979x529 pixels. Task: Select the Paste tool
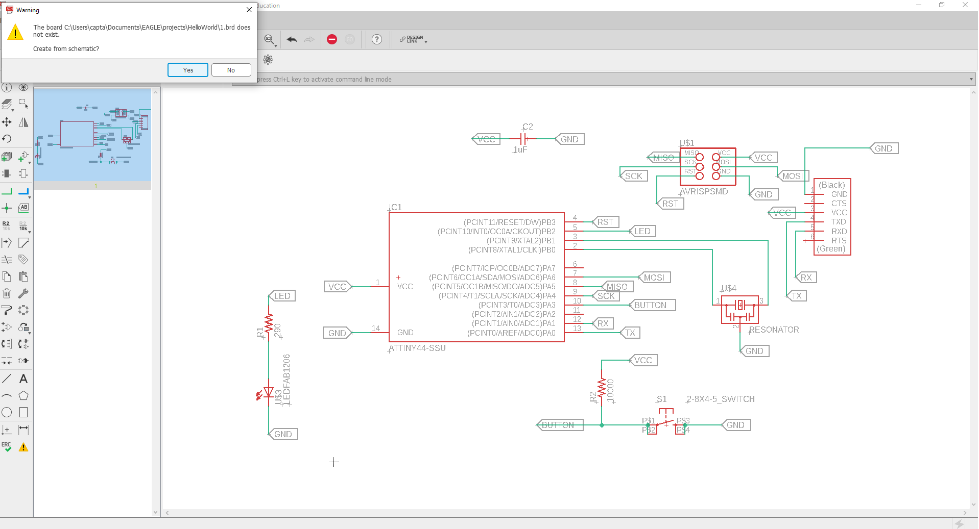pyautogui.click(x=23, y=276)
